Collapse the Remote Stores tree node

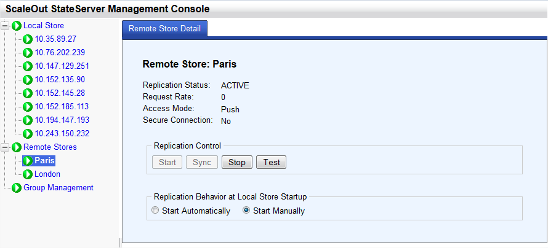coord(6,147)
